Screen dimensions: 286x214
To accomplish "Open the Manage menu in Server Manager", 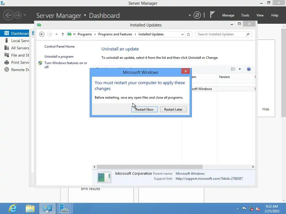I will pos(228,15).
